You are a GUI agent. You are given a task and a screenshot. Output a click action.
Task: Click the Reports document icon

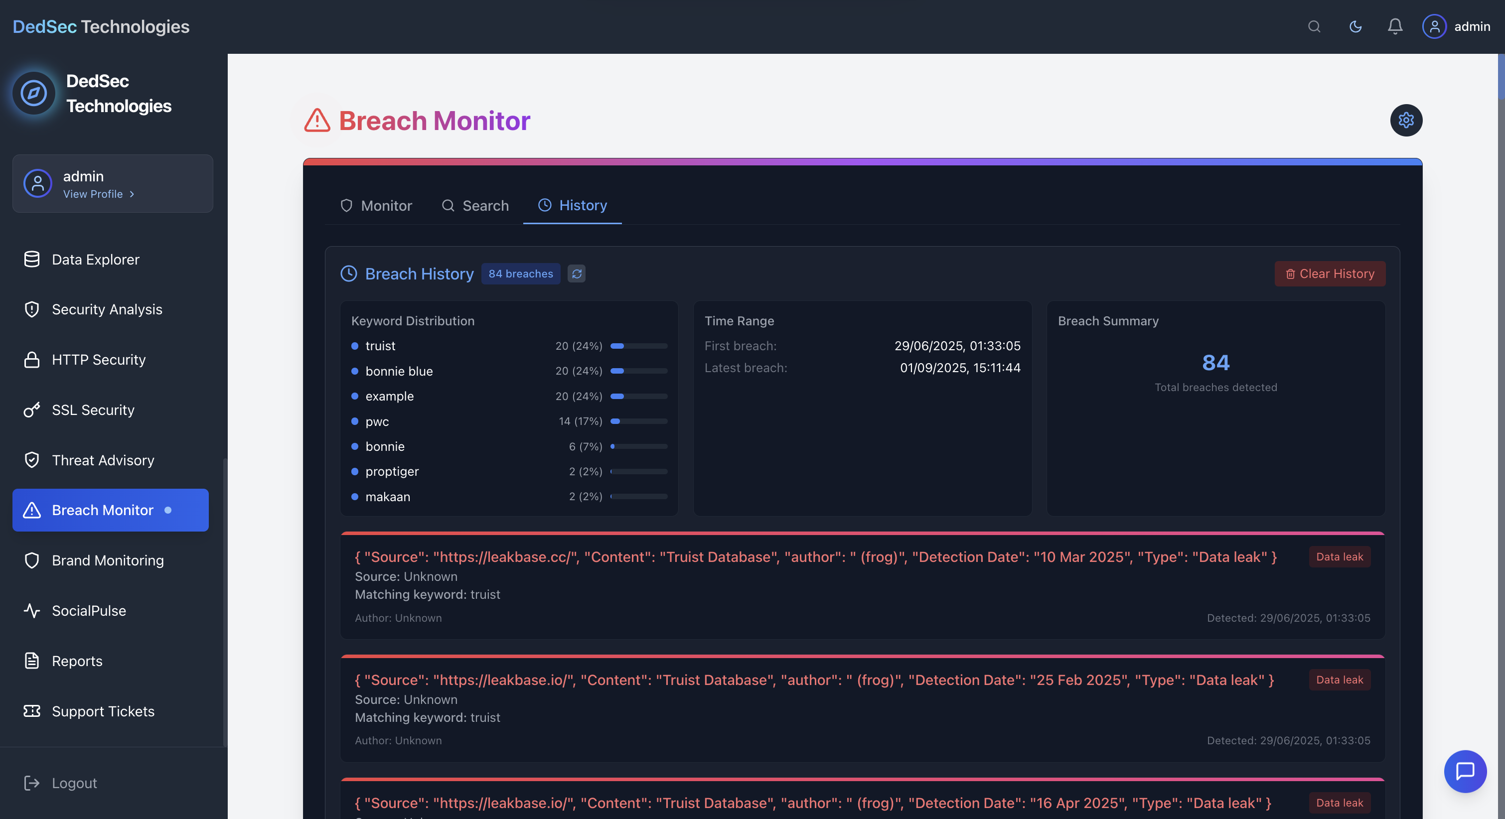31,661
